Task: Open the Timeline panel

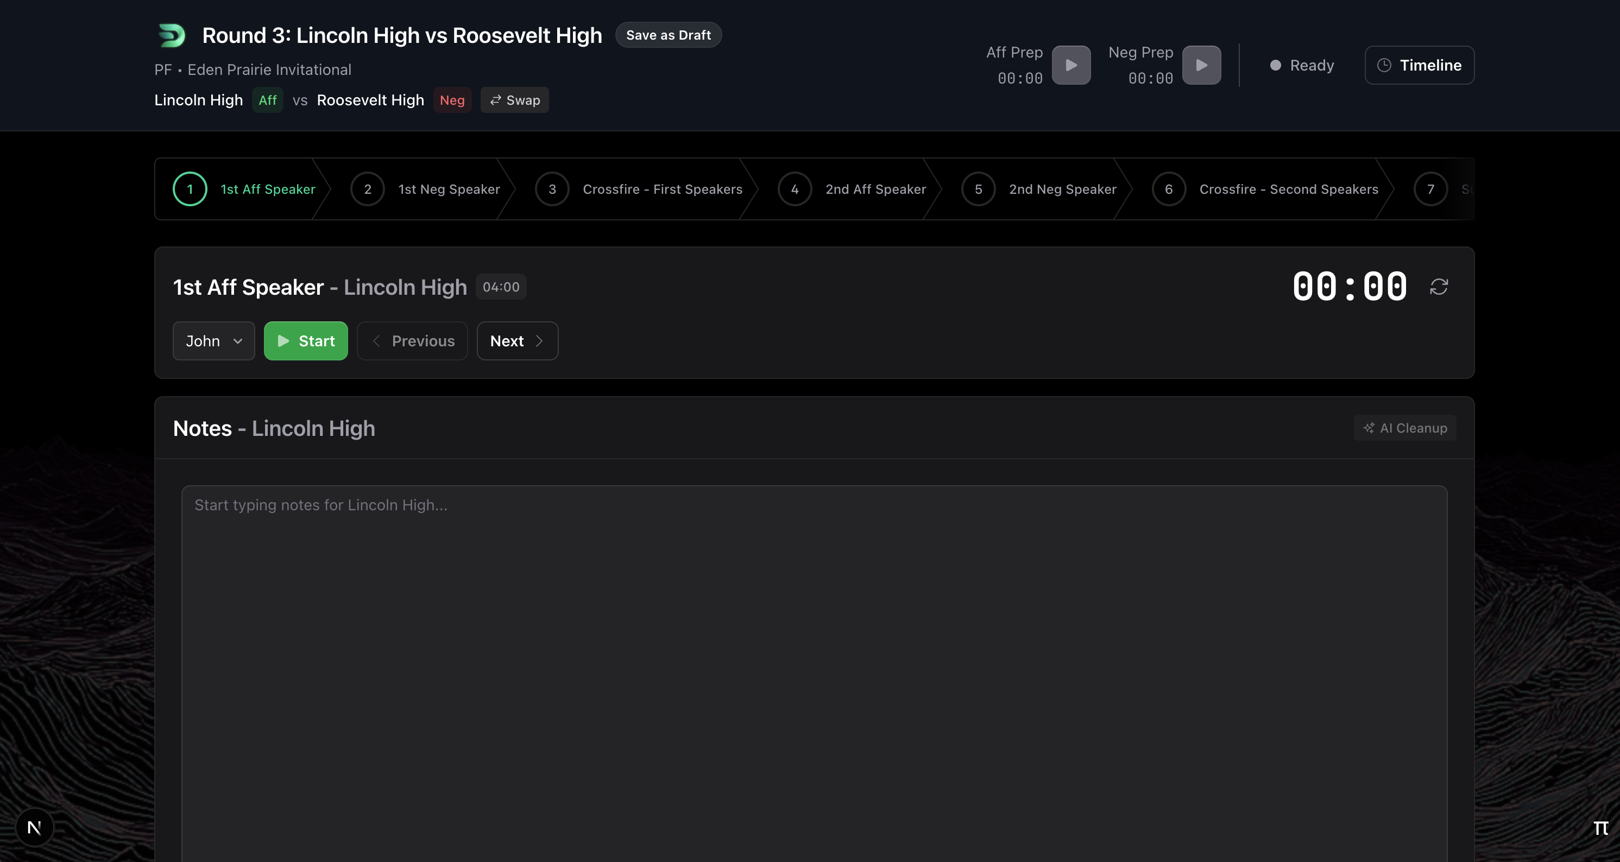Action: [x=1420, y=65]
